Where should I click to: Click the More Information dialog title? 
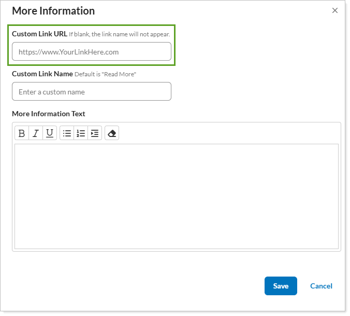point(53,11)
